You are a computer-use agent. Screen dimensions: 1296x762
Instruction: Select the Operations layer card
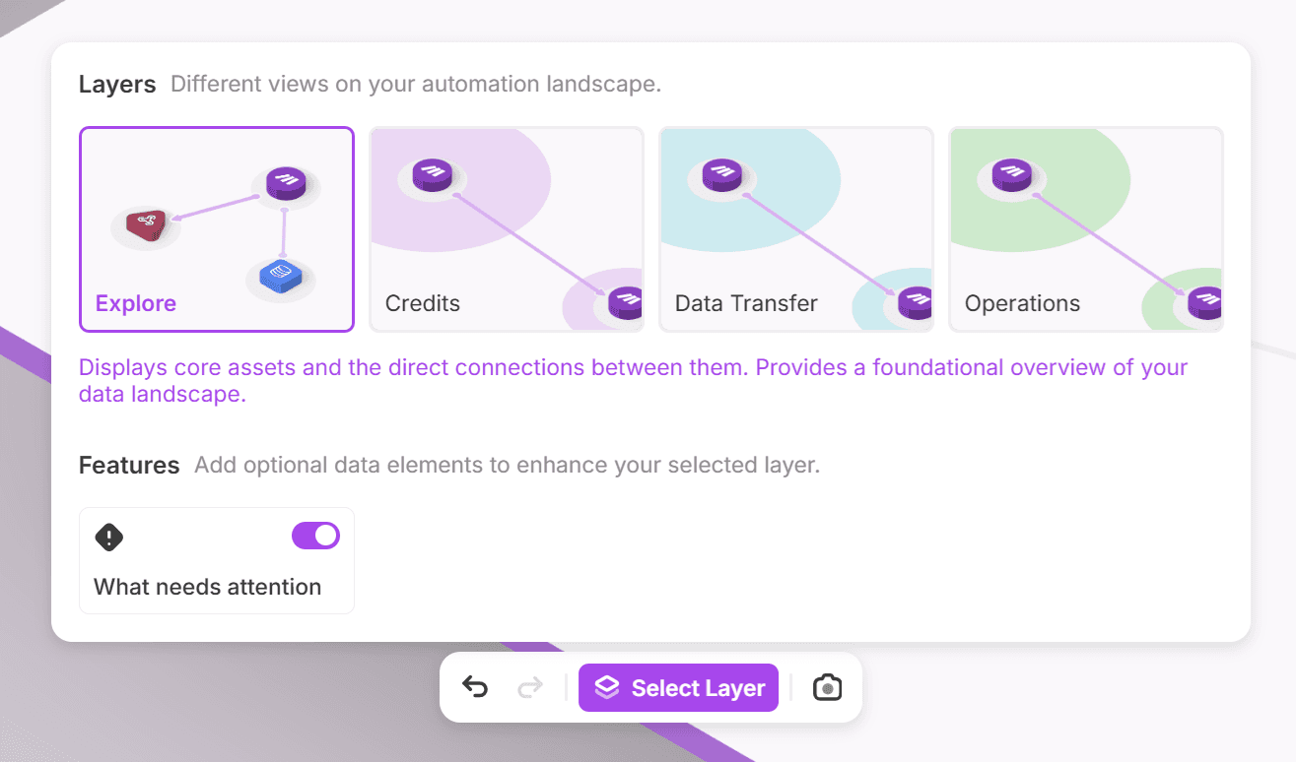(x=1084, y=228)
